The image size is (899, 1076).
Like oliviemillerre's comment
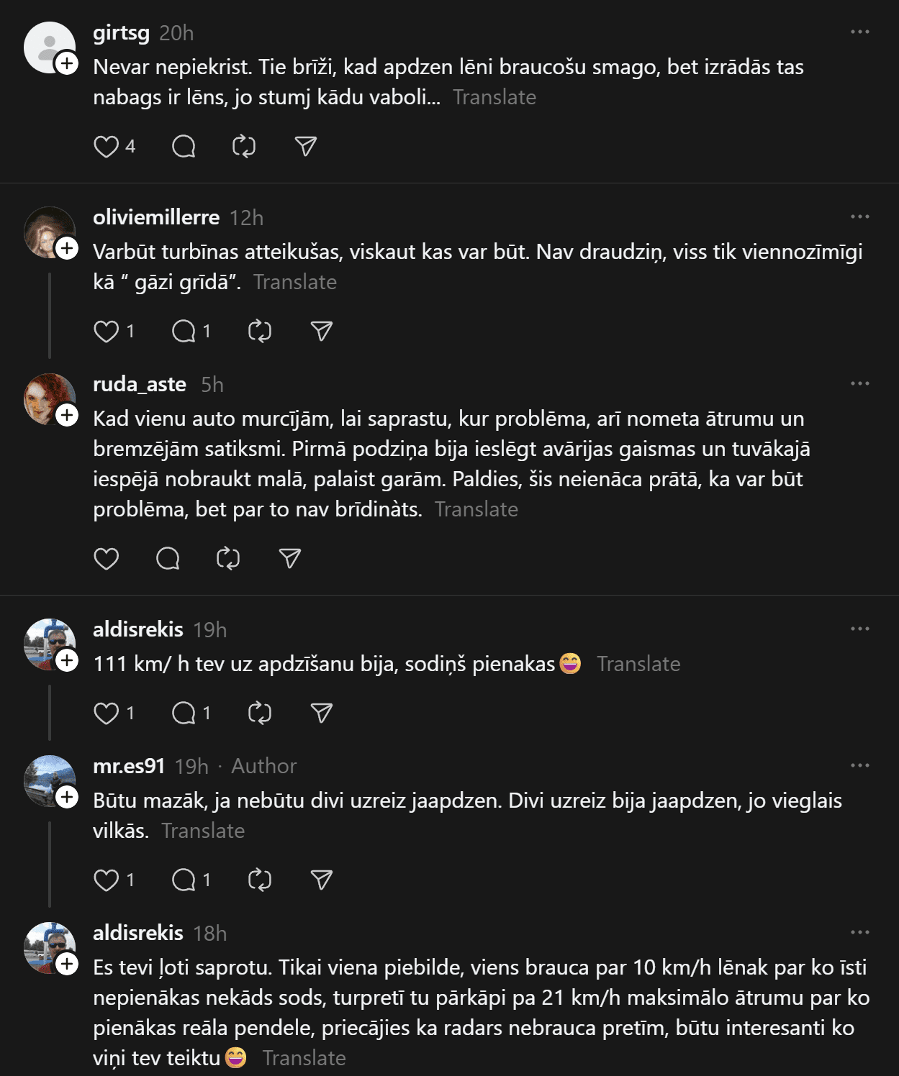pos(107,332)
